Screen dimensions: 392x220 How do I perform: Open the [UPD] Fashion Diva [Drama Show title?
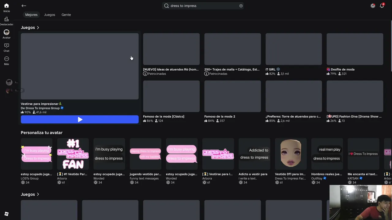point(354,116)
